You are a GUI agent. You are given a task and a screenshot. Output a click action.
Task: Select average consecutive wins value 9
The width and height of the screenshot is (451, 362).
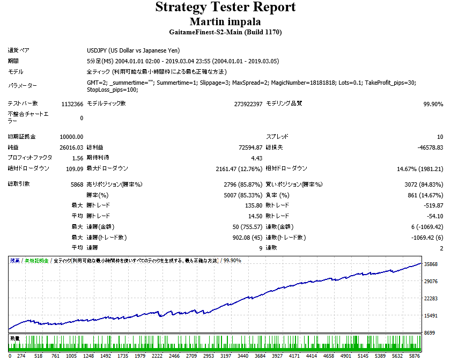(x=261, y=248)
